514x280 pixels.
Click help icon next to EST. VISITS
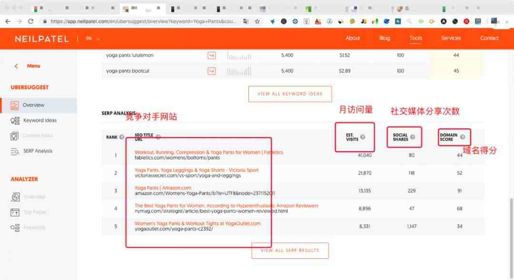(363, 137)
